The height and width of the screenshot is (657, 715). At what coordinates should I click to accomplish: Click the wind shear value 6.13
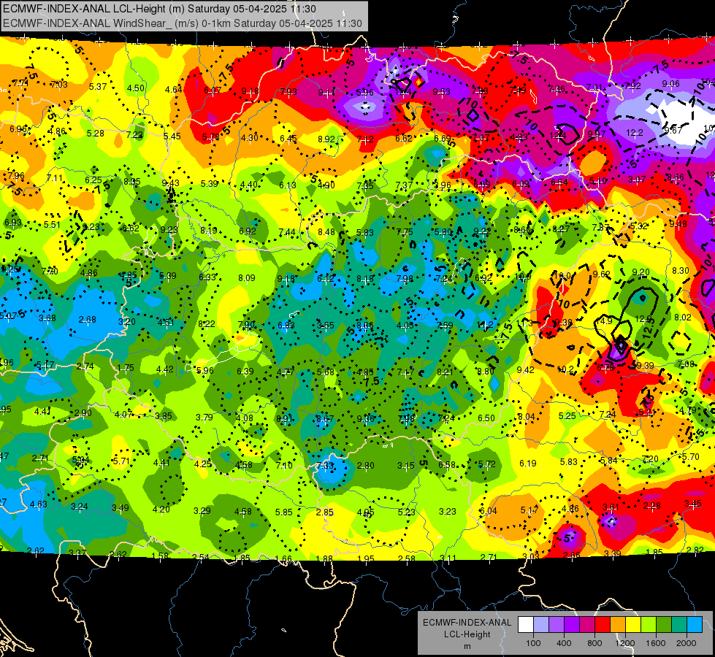click(x=287, y=185)
